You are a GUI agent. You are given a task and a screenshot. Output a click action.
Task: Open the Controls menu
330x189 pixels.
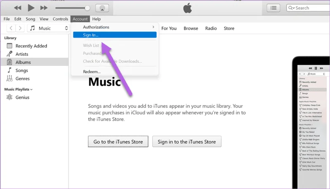[60, 19]
